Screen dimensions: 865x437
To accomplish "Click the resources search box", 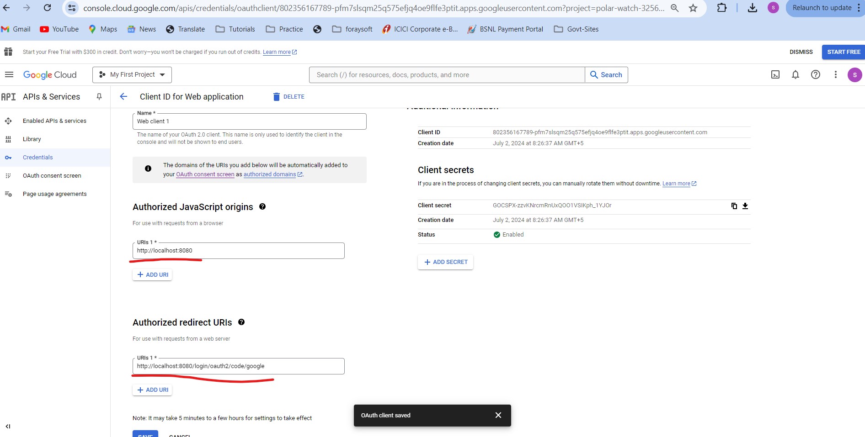I will click(447, 75).
